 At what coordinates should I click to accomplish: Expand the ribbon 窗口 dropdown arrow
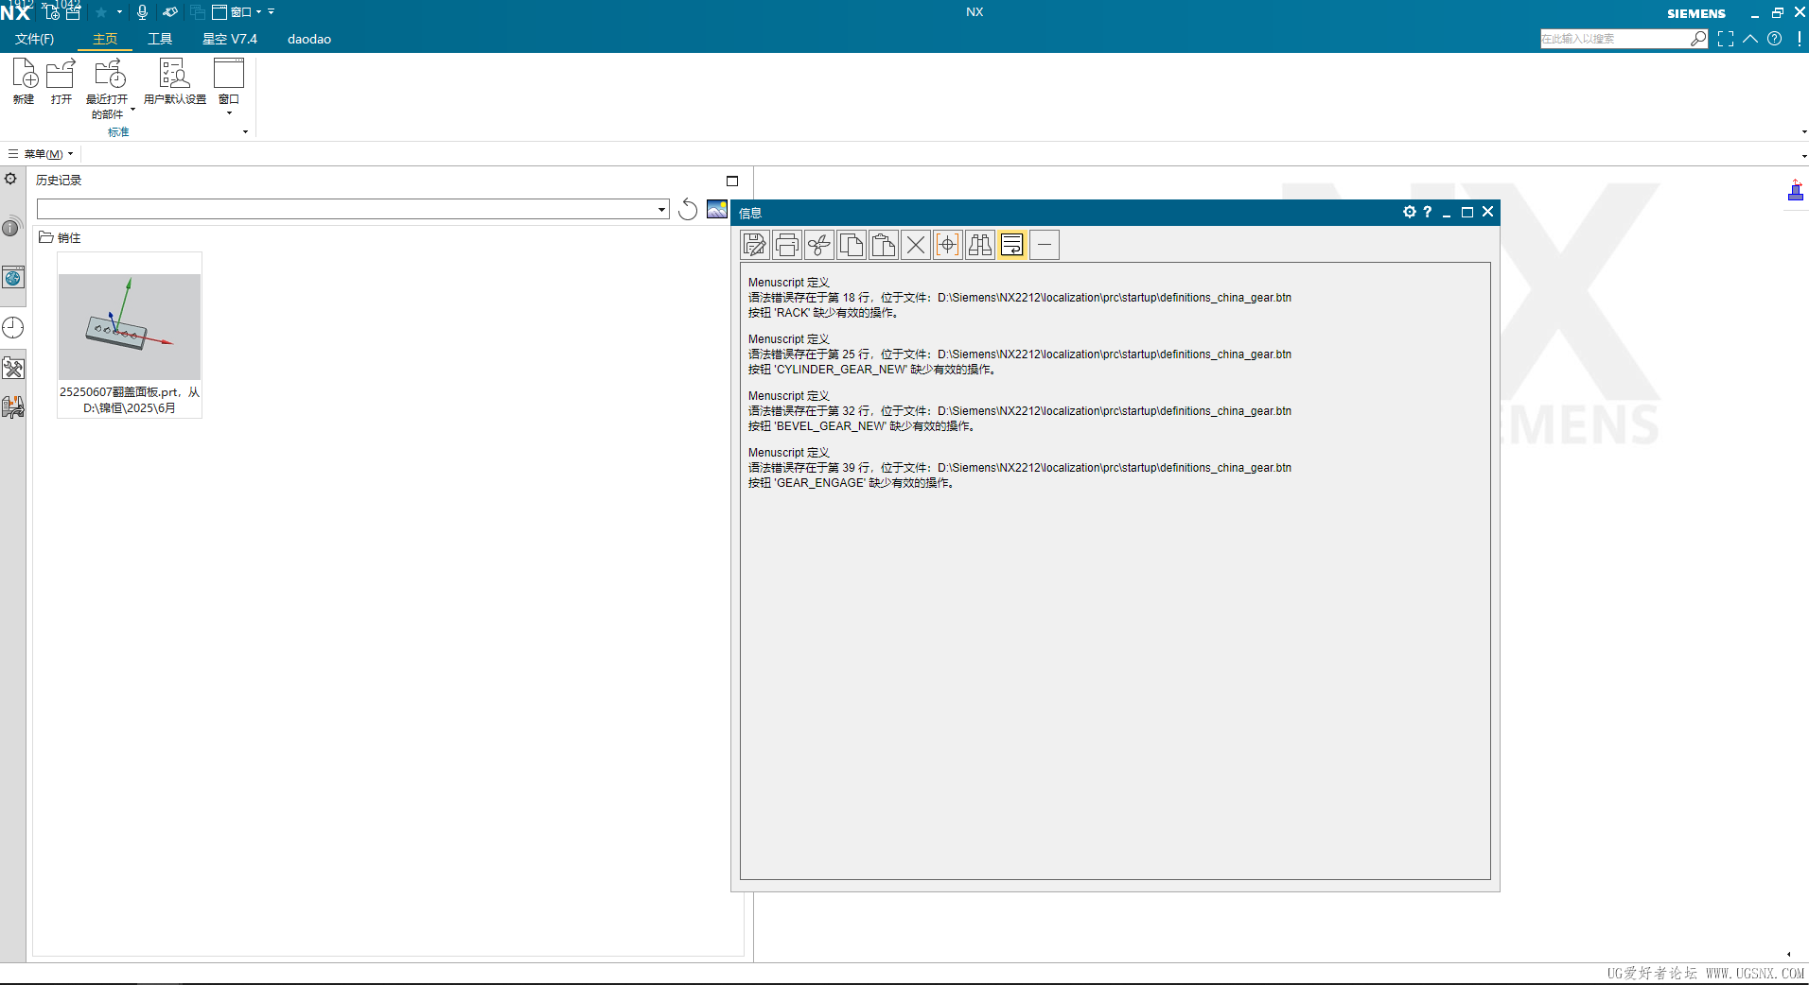pos(229,113)
